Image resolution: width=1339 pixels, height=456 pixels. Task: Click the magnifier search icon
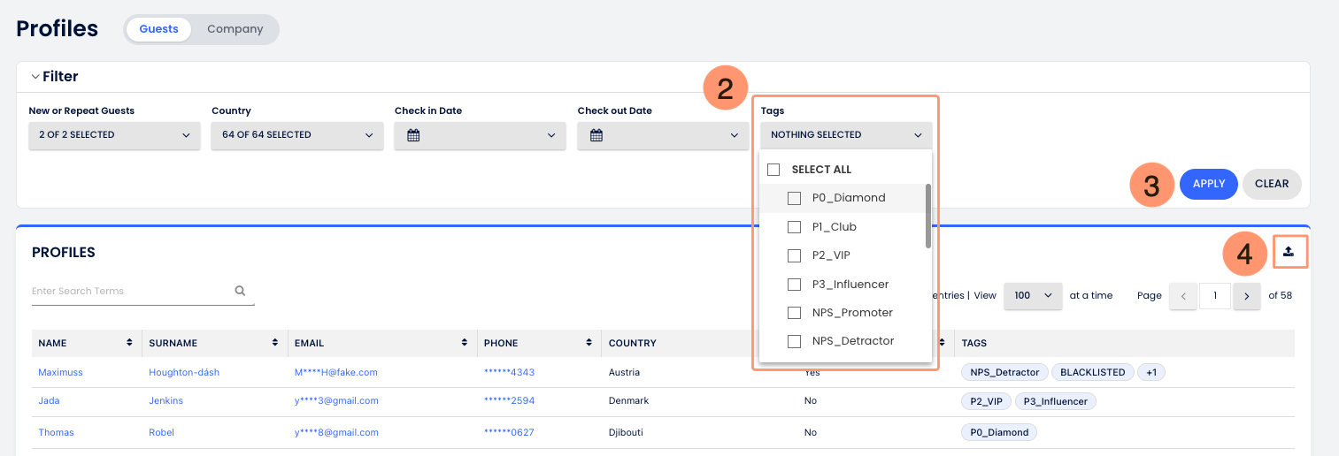click(x=240, y=291)
